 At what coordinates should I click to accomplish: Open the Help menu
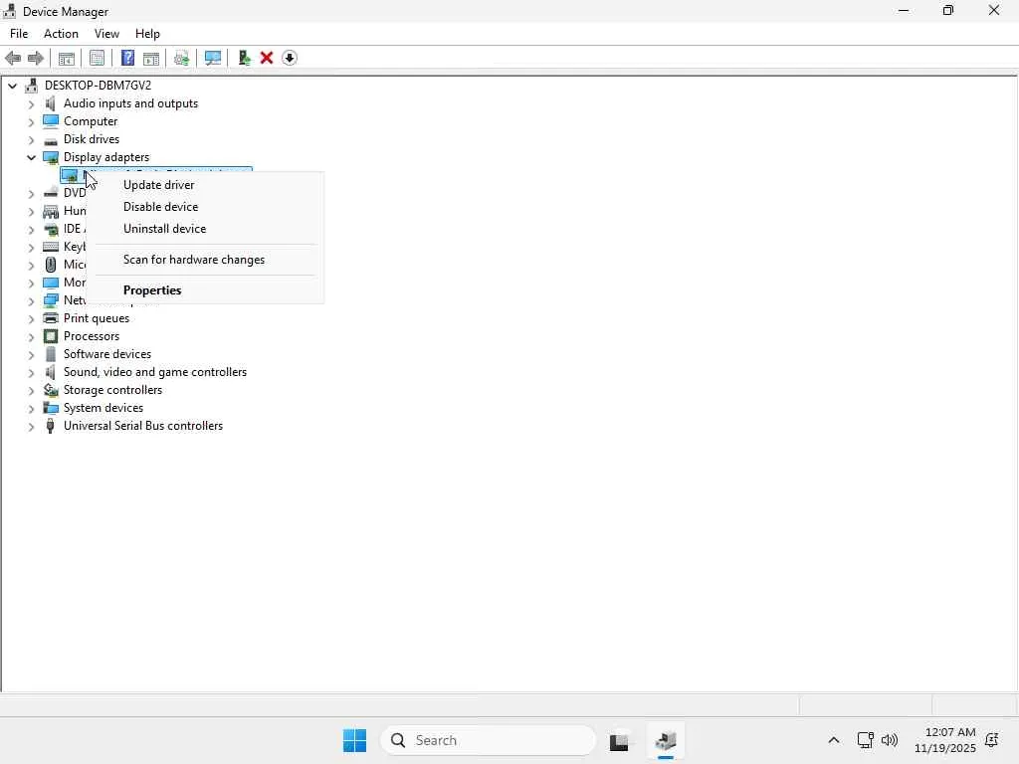pyautogui.click(x=147, y=34)
